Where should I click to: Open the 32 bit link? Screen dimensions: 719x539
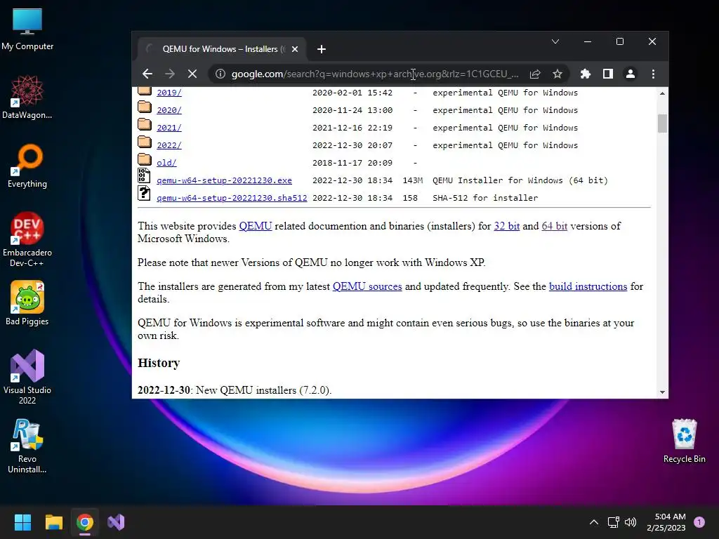pyautogui.click(x=507, y=226)
